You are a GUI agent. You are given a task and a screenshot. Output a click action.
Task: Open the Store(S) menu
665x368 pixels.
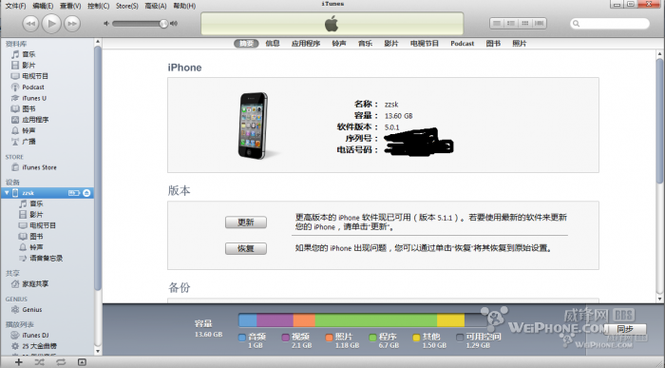coord(126,6)
